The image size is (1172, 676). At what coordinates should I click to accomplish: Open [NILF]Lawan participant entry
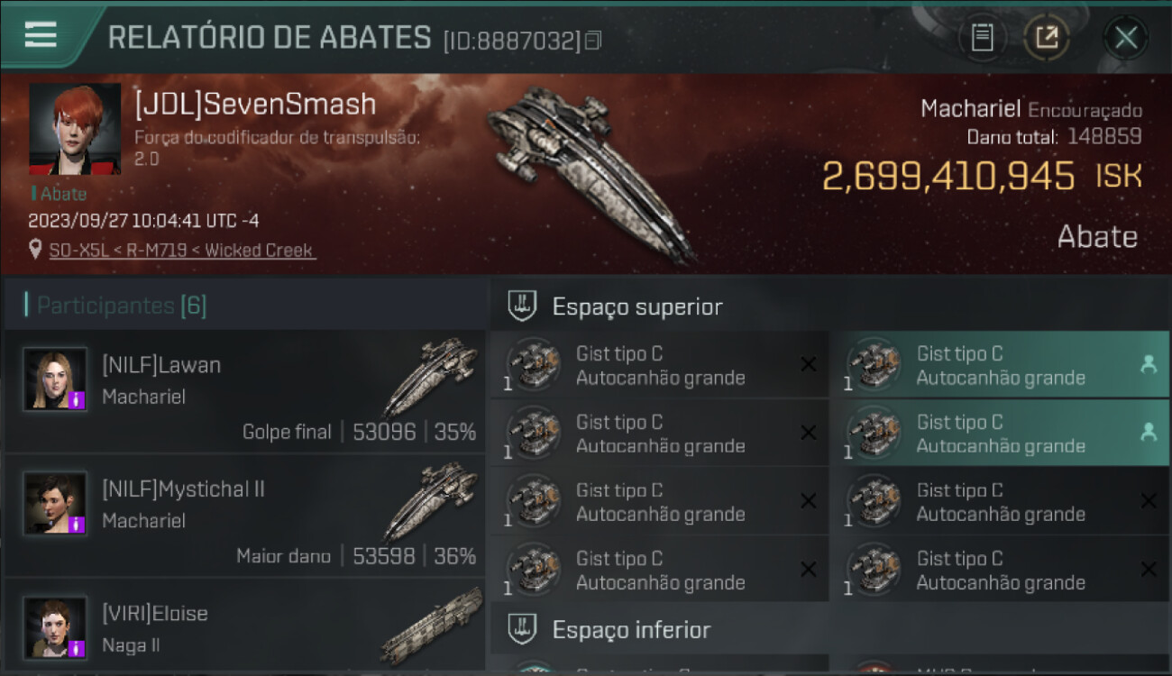[245, 391]
